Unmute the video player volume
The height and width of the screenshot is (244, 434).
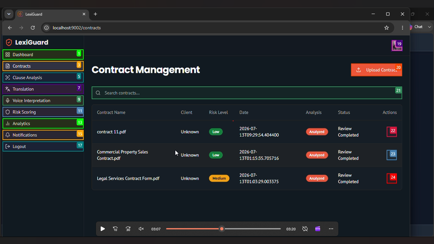[x=141, y=229]
